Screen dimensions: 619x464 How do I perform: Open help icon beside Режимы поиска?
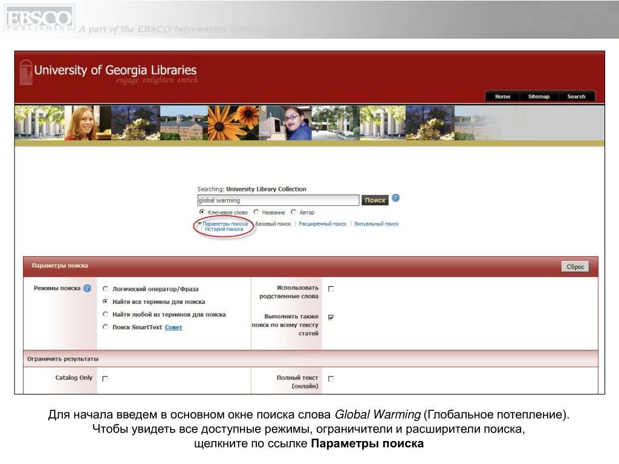87,288
